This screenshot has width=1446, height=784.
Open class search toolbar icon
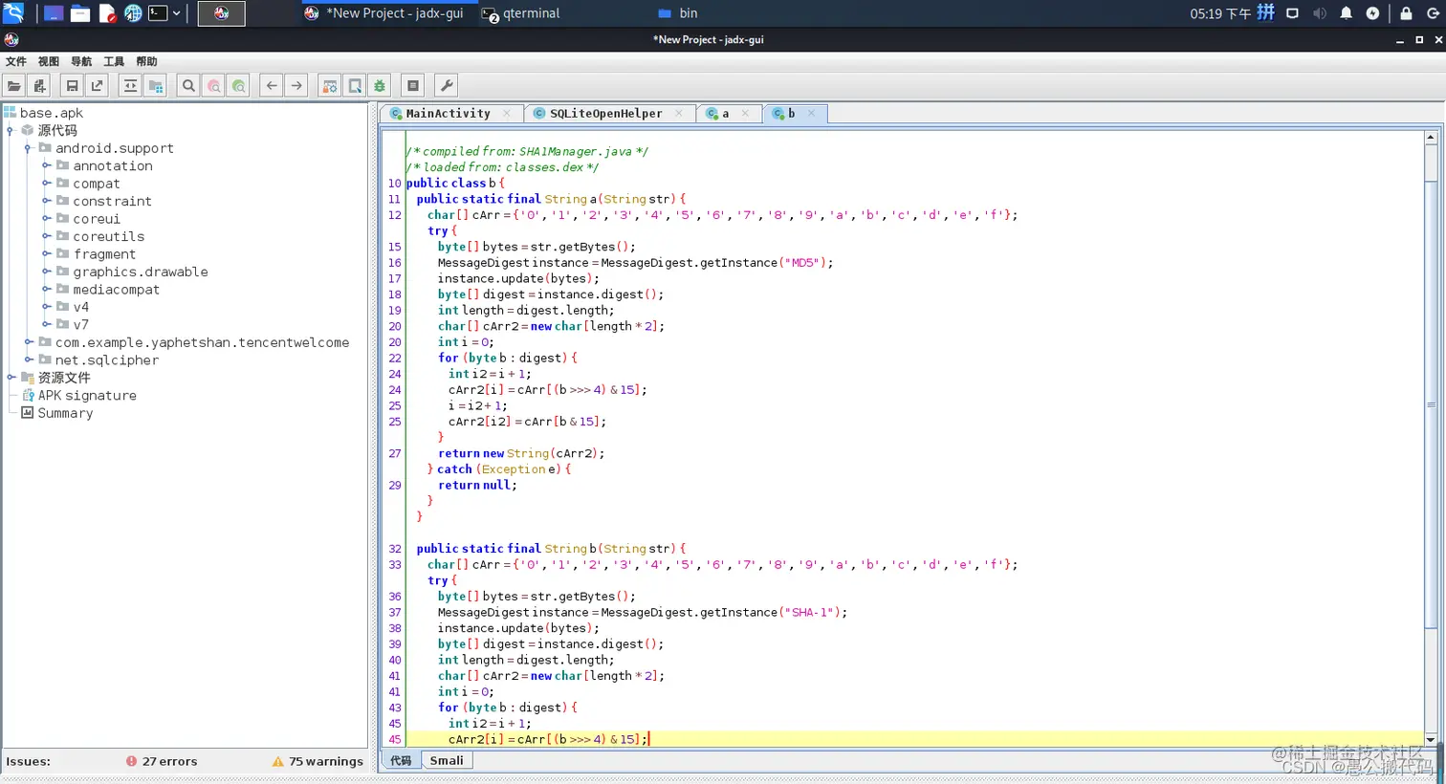tap(213, 86)
